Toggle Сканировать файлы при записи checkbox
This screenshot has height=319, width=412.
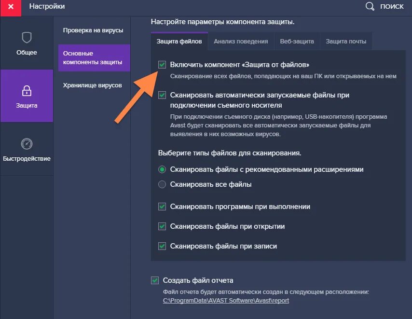[162, 246]
